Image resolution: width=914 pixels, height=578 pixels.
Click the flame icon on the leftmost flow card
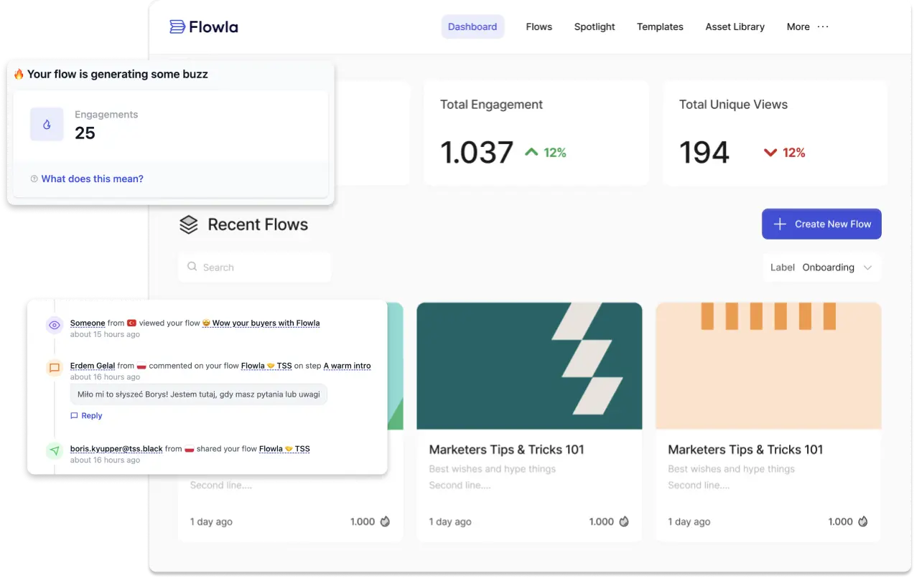(x=385, y=521)
